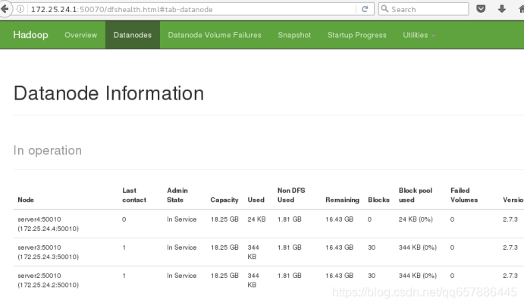The height and width of the screenshot is (306, 524).
Task: Click the server2:50010 node entry
Action: (39, 276)
